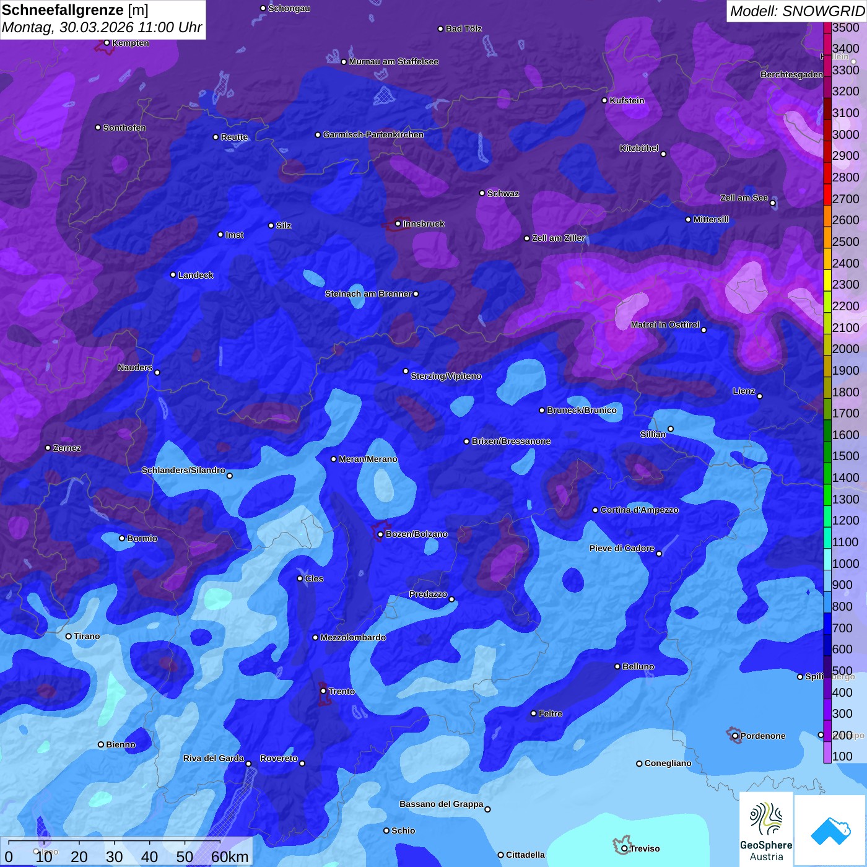Click the Bienno town dot

(x=101, y=744)
